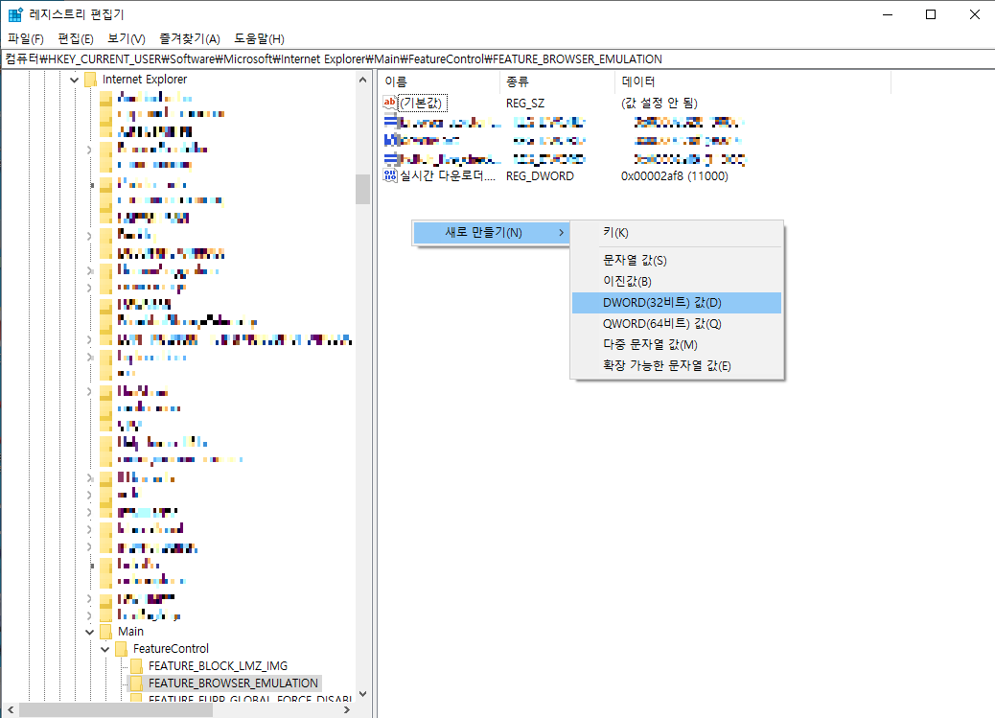Click tree pane scroll right arrow

coord(347,709)
